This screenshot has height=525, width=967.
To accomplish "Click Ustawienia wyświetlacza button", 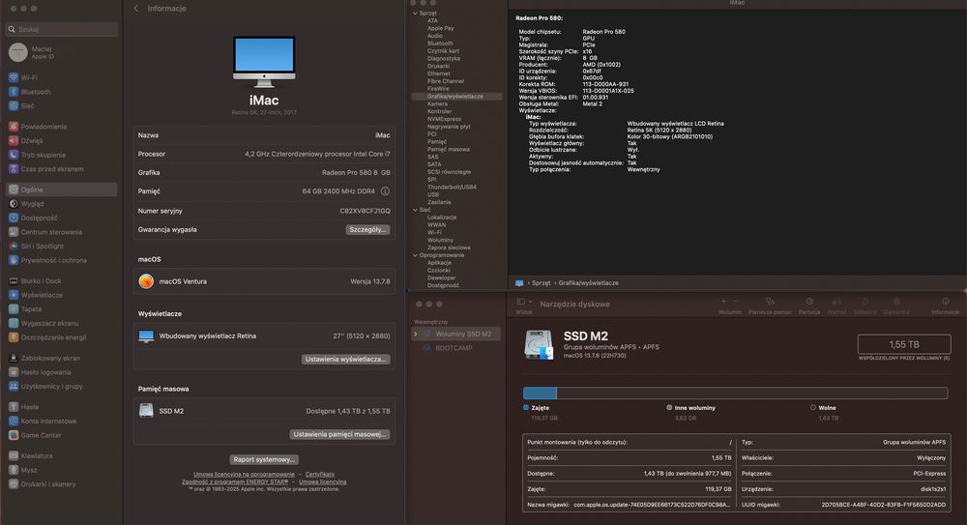I will click(345, 359).
